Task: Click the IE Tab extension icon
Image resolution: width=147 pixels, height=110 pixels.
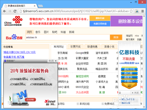Action: (137, 11)
